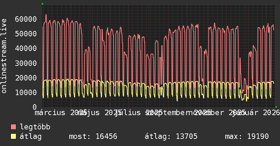Click the 'átlag: 13705' statistic
The image size is (280, 146).
(x=171, y=136)
